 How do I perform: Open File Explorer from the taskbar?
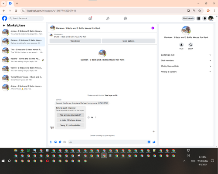click(x=16, y=151)
